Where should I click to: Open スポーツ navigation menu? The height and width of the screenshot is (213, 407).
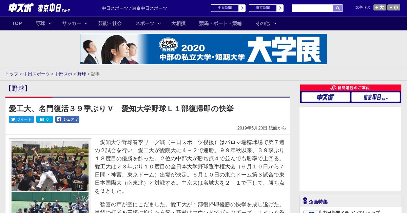tap(145, 23)
